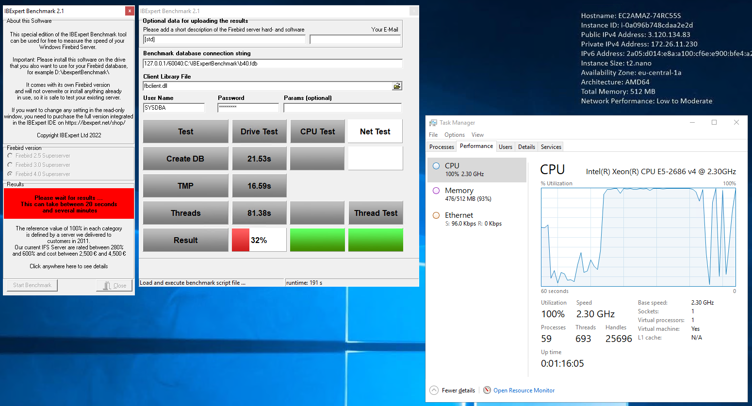Select Firebird 3.0 Superserver radio button
The width and height of the screenshot is (752, 406).
(10, 165)
